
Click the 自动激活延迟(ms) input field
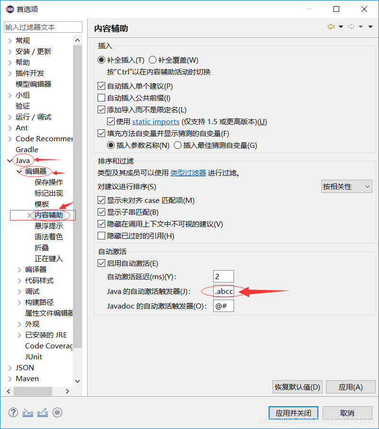(x=224, y=276)
